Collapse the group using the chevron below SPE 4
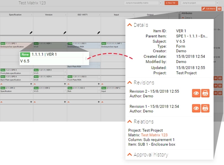Image resolution: width=224 pixels, height=165 pixels. coord(1,84)
